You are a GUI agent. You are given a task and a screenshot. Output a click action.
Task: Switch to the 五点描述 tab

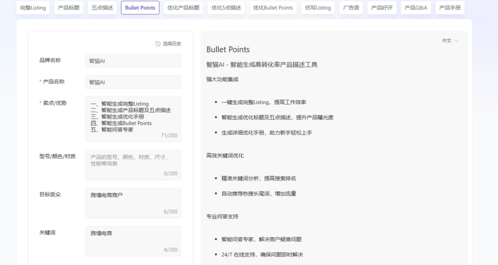click(x=102, y=8)
